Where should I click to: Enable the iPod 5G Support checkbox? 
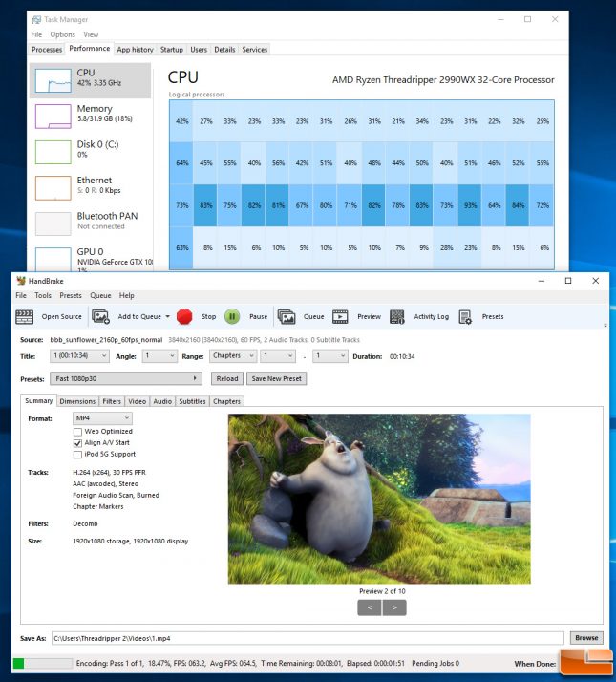coord(77,455)
